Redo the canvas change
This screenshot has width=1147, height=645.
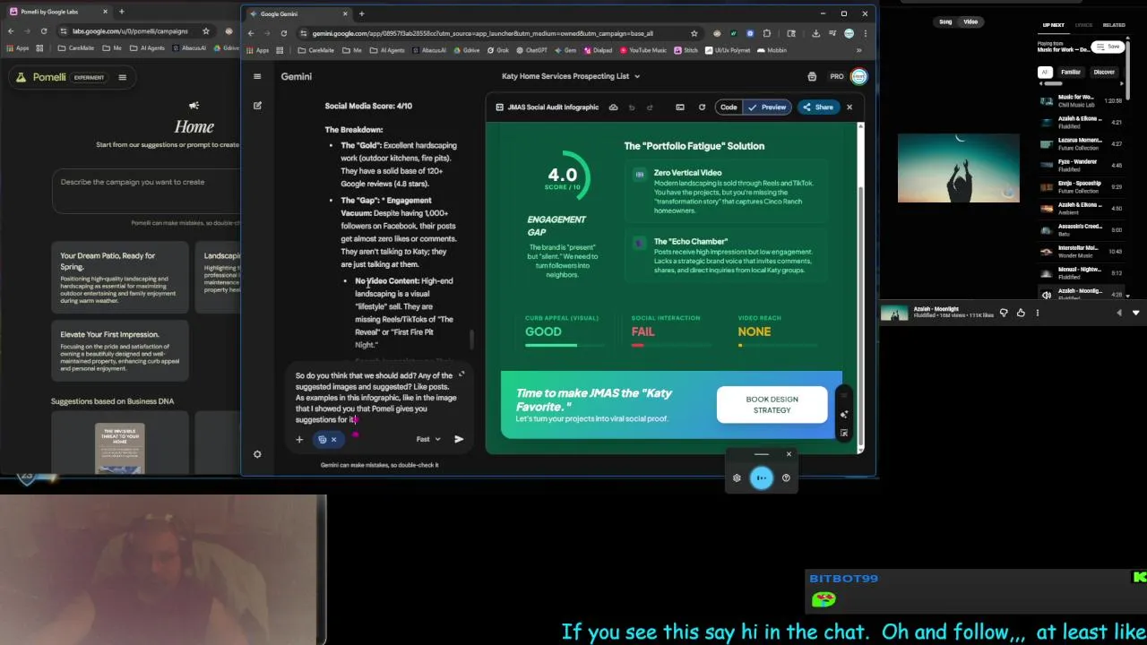coord(650,107)
